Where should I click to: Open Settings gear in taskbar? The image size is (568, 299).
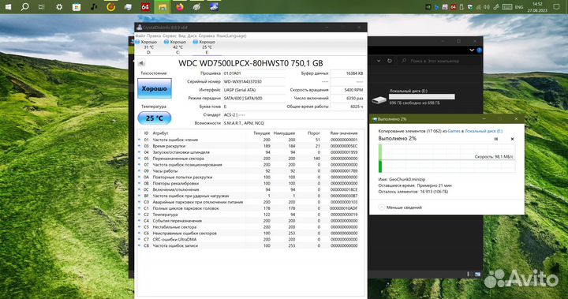tap(59, 6)
